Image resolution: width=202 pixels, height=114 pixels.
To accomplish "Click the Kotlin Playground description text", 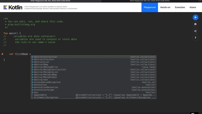I will pyautogui.click(x=51, y=8).
